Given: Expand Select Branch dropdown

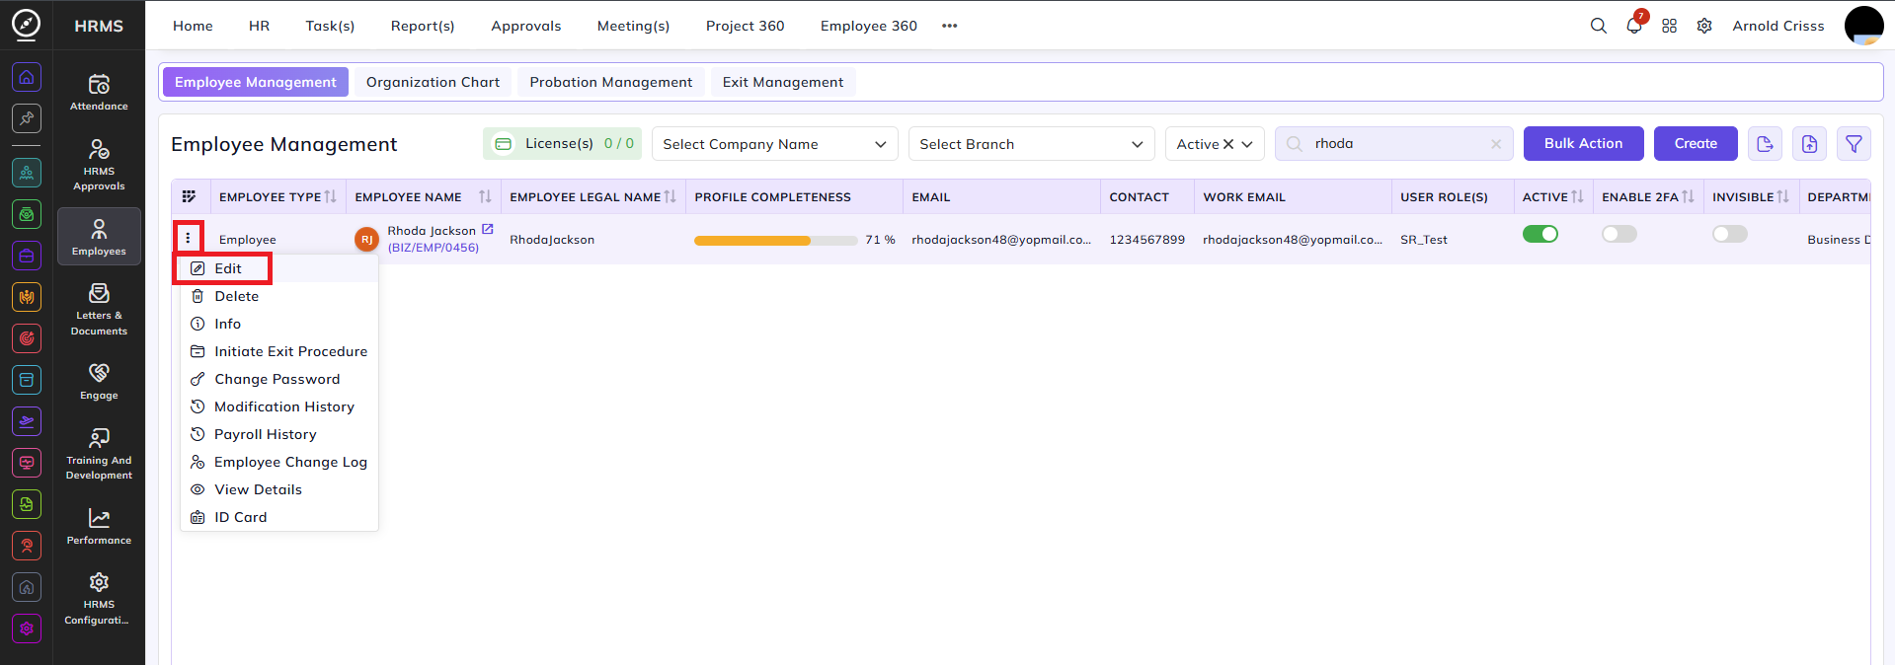Looking at the screenshot, I should [x=1031, y=144].
